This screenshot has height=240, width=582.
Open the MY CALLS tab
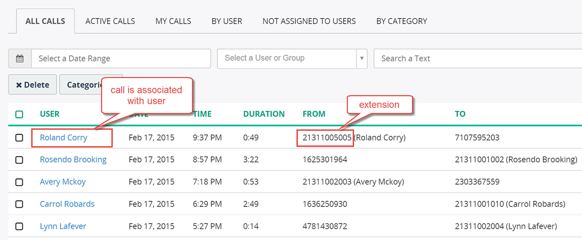point(173,21)
